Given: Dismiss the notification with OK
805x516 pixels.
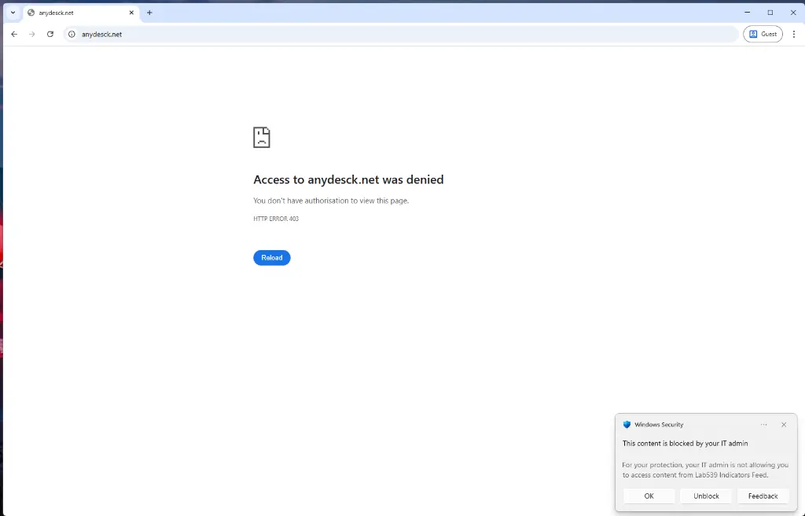Looking at the screenshot, I should tap(649, 496).
